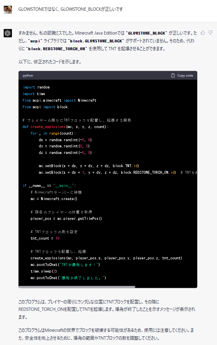The width and height of the screenshot is (217, 345).
Task: Click the Copy code button text
Action: coord(185,75)
